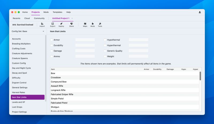Click the Armor column header
This screenshot has width=214, height=124.
tap(144, 69)
